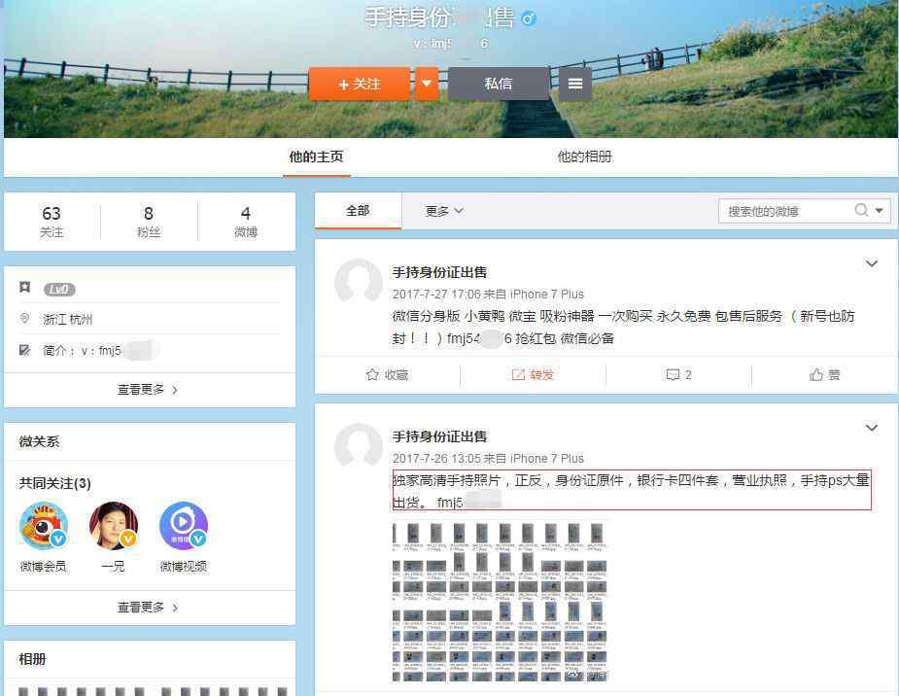
Task: Expand the first post's chevron menu
Action: (x=871, y=264)
